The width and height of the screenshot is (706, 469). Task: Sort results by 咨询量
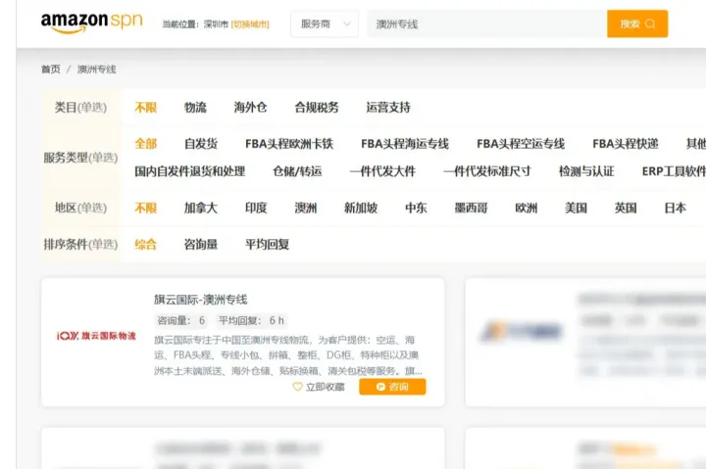click(201, 245)
